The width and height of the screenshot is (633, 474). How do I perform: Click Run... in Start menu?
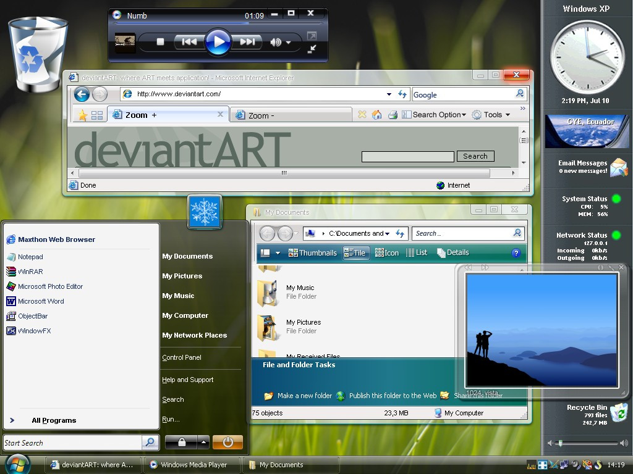pyautogui.click(x=171, y=419)
